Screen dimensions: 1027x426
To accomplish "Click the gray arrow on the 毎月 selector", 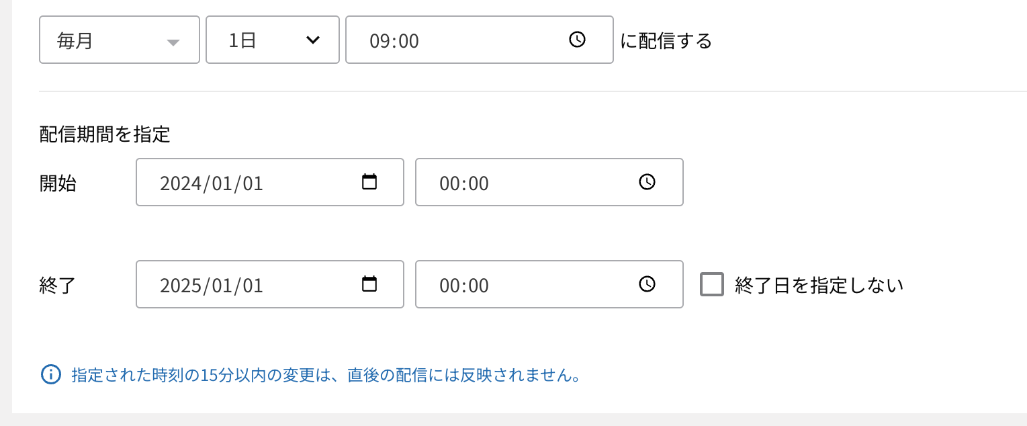I will click(x=173, y=42).
